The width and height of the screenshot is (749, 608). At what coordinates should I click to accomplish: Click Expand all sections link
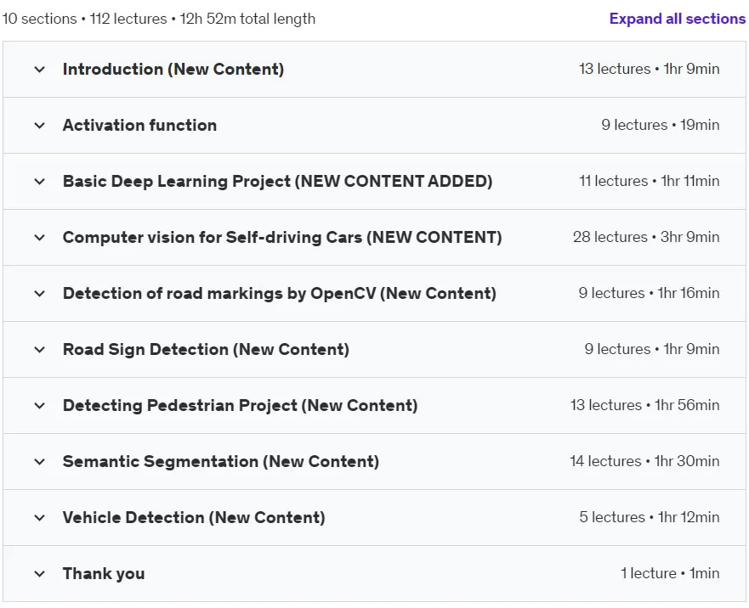click(678, 19)
